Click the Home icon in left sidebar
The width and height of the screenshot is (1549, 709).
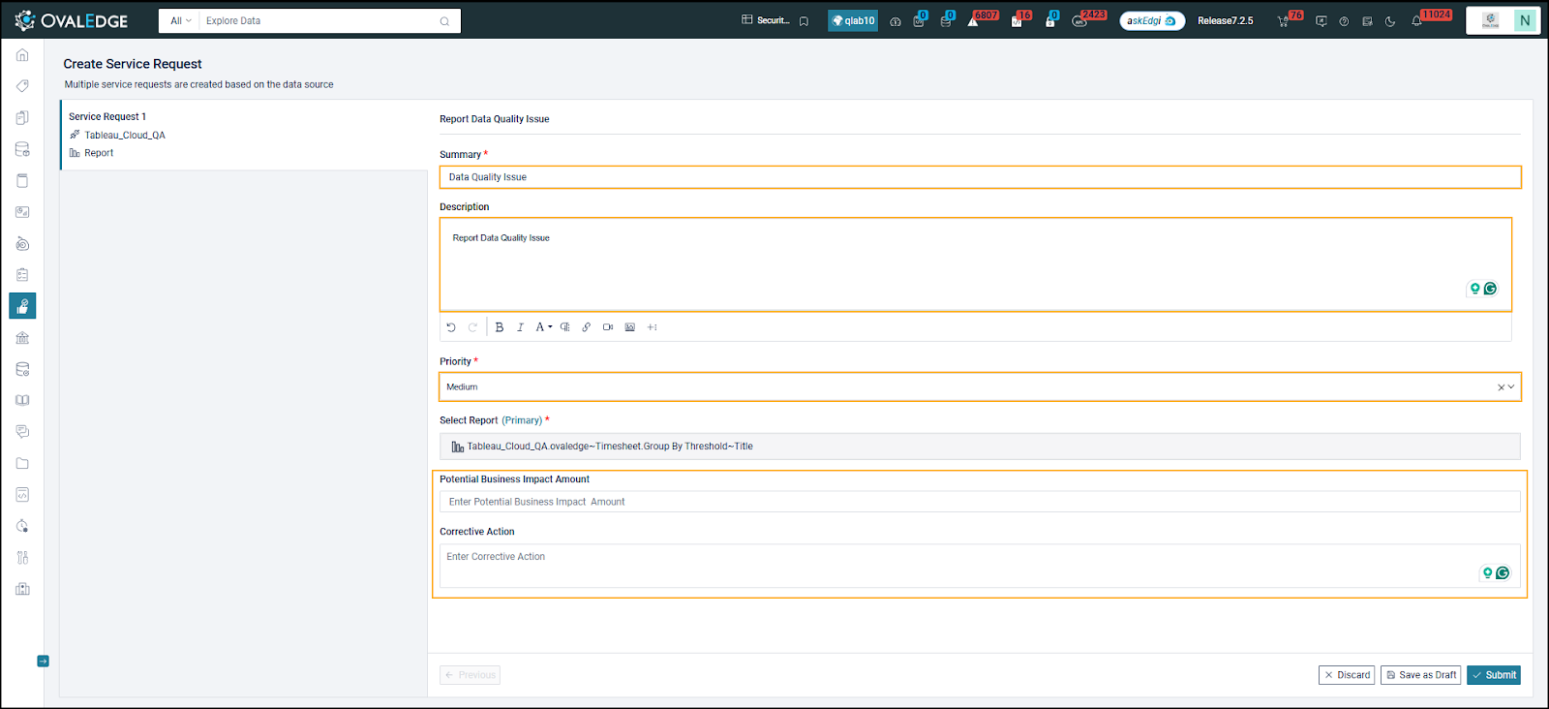point(22,55)
